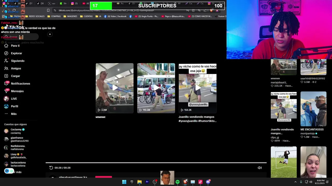Screen dimensions: 332x186
Task: Open the Para ti home feed
Action: [12, 46]
